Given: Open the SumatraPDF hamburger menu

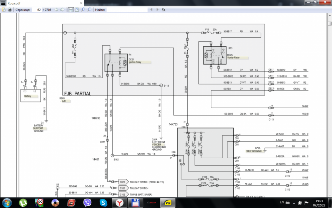Looking at the screenshot, I should click(x=3, y=3).
